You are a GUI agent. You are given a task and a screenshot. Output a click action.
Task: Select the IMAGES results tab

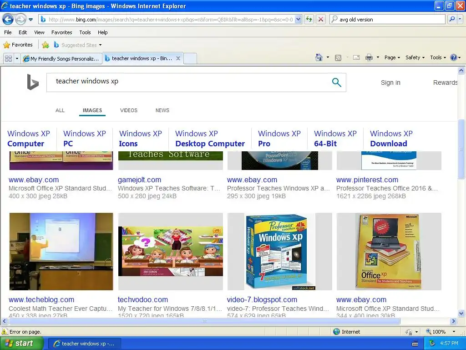click(92, 110)
